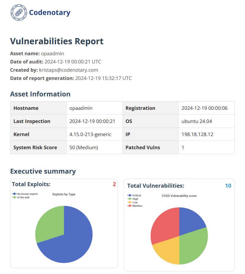The image size is (245, 274).
Task: Open the ubuntu 24.04 OS link
Action: click(196, 121)
